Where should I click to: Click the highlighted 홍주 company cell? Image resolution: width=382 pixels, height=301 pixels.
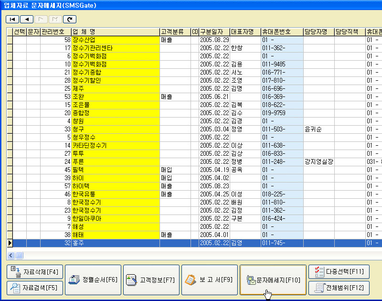116,243
